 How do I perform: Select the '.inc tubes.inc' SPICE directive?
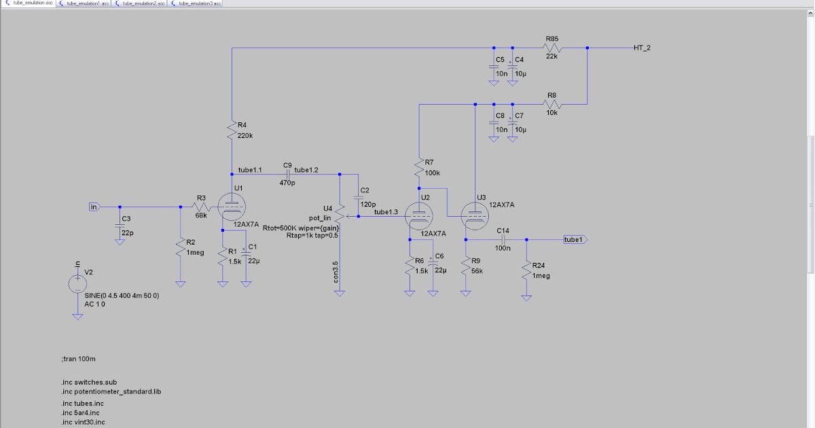(x=81, y=403)
